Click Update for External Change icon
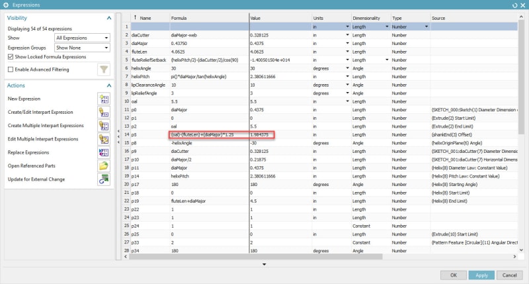 coord(104,179)
